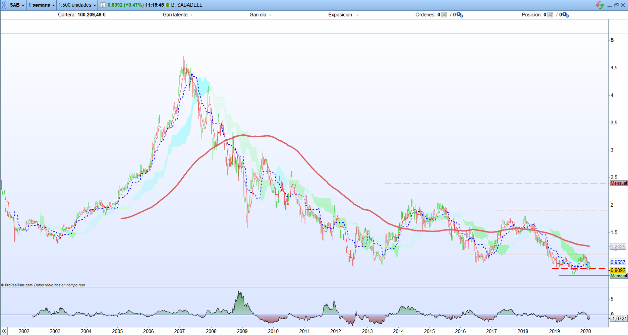Click the green market status dot

tap(168, 5)
